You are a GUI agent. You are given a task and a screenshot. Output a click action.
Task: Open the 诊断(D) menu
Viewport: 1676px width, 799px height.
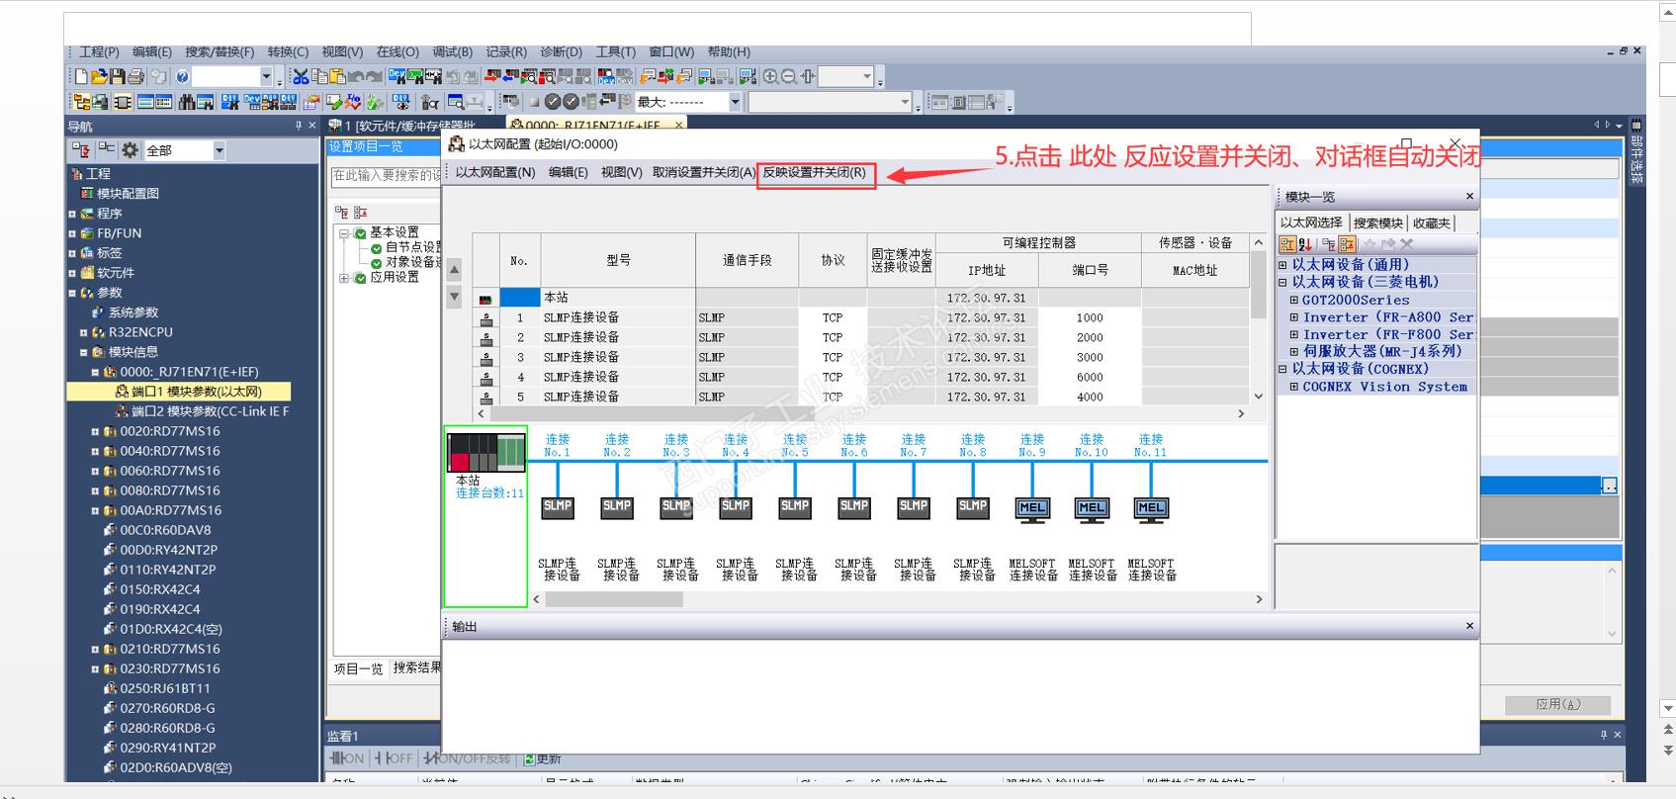click(561, 51)
